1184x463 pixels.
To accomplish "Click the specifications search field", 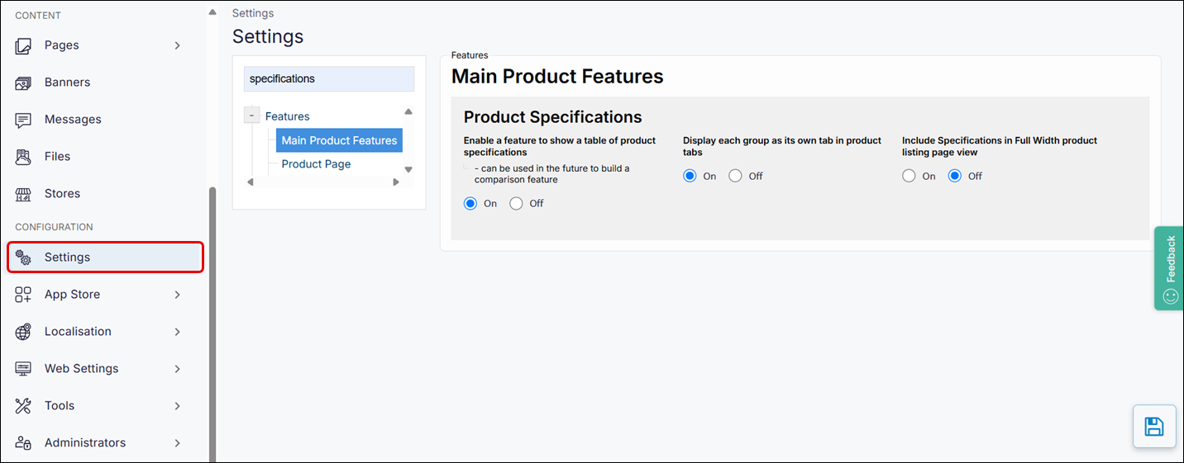I will point(329,79).
